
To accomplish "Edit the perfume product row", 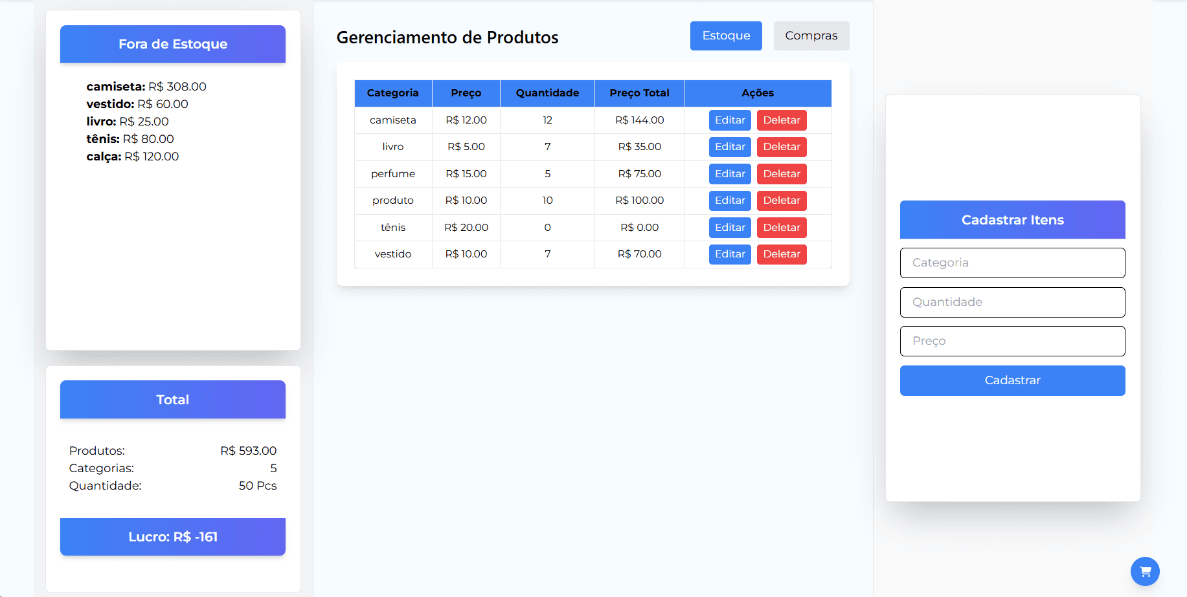I will pyautogui.click(x=729, y=173).
